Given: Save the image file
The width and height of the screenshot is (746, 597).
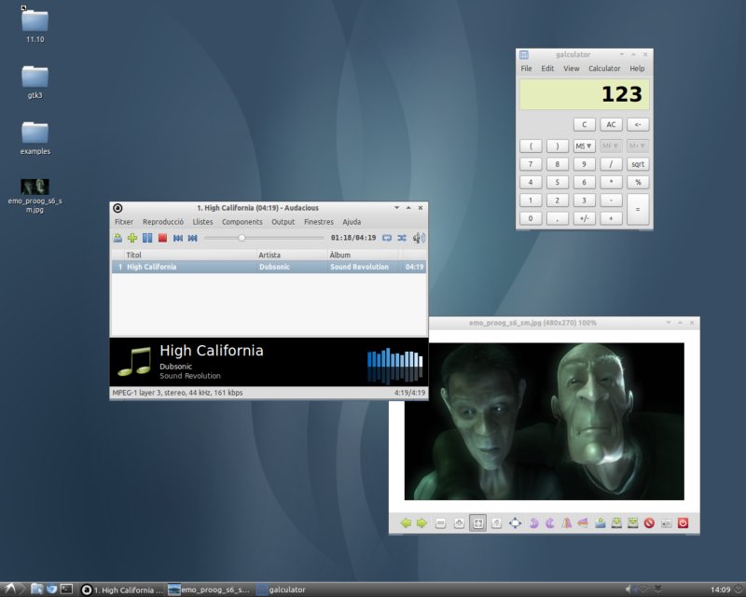Looking at the screenshot, I should coord(616,523).
